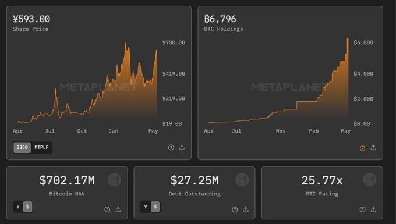This screenshot has height=224, width=396.
Task: Open help icon on Debt Outstanding card
Action: click(235, 209)
